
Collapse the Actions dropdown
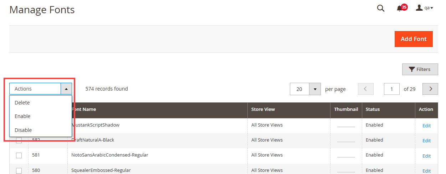coord(66,89)
